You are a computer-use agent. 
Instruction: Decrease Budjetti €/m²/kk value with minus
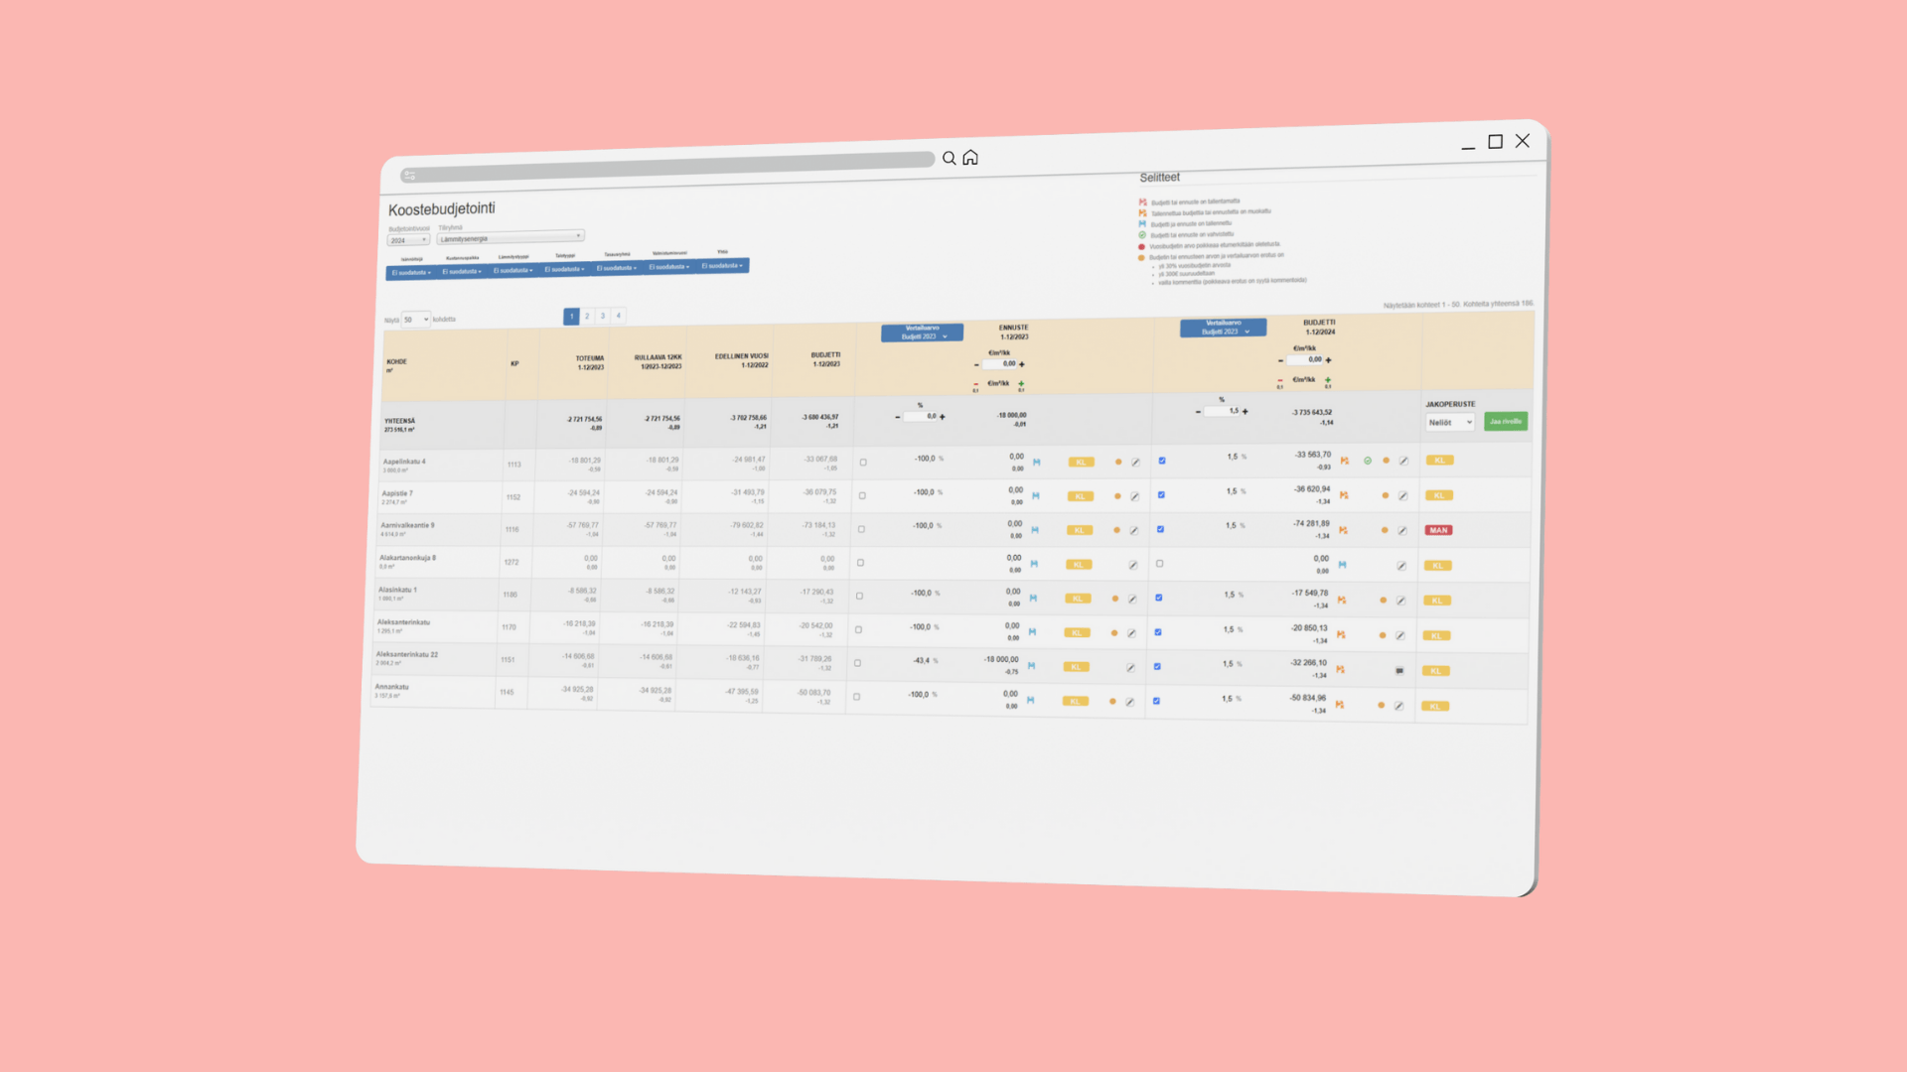pyautogui.click(x=1280, y=360)
